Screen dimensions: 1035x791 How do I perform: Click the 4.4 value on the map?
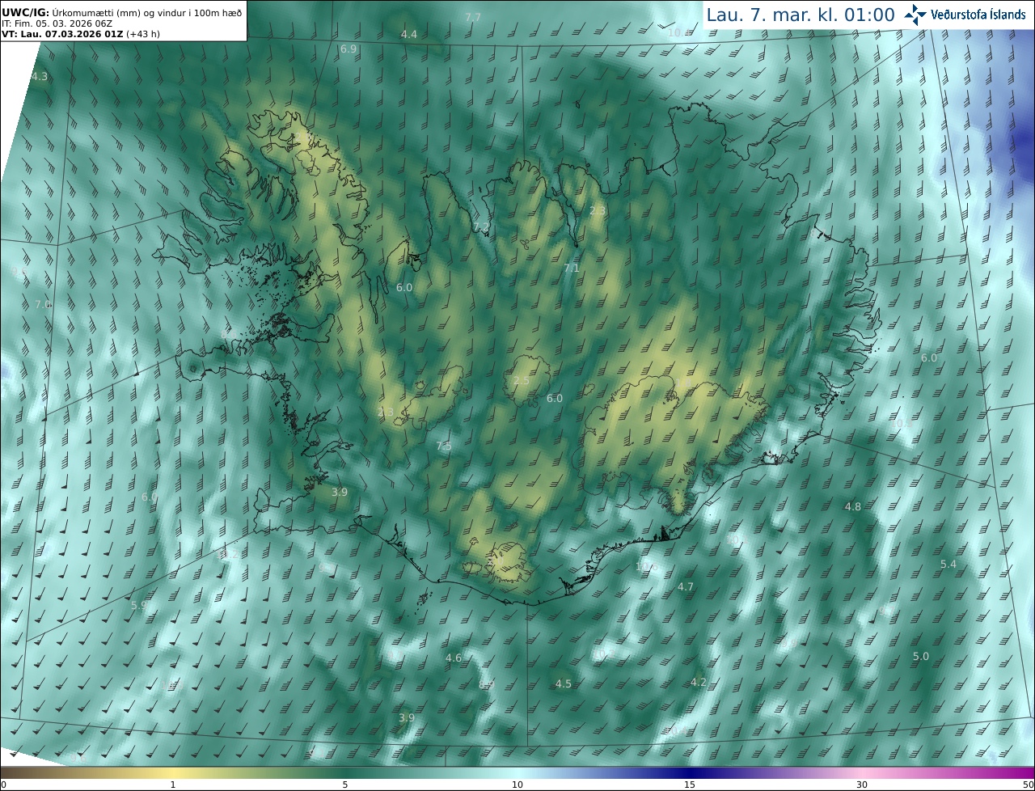409,34
